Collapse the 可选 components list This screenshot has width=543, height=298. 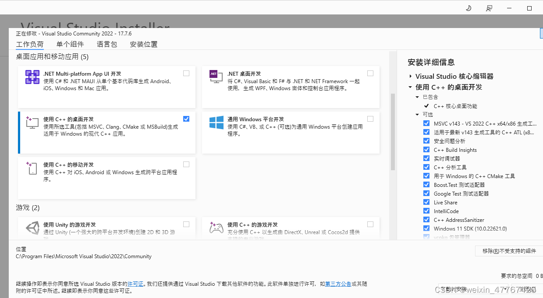[x=417, y=115]
